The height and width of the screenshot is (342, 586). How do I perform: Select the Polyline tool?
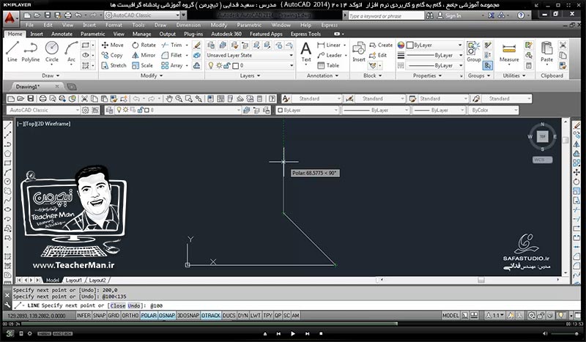coord(30,51)
